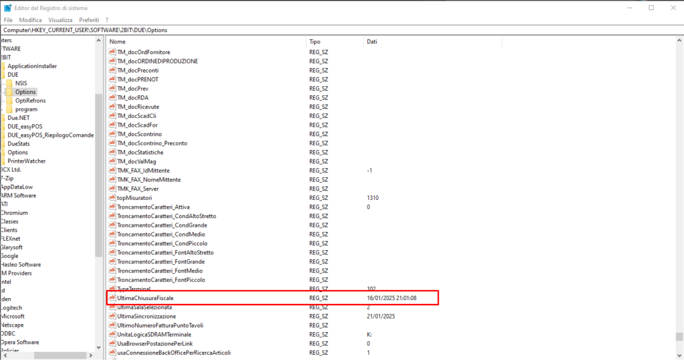Select the DueStats key in the tree
Image resolution: width=684 pixels, height=360 pixels.
pos(19,143)
